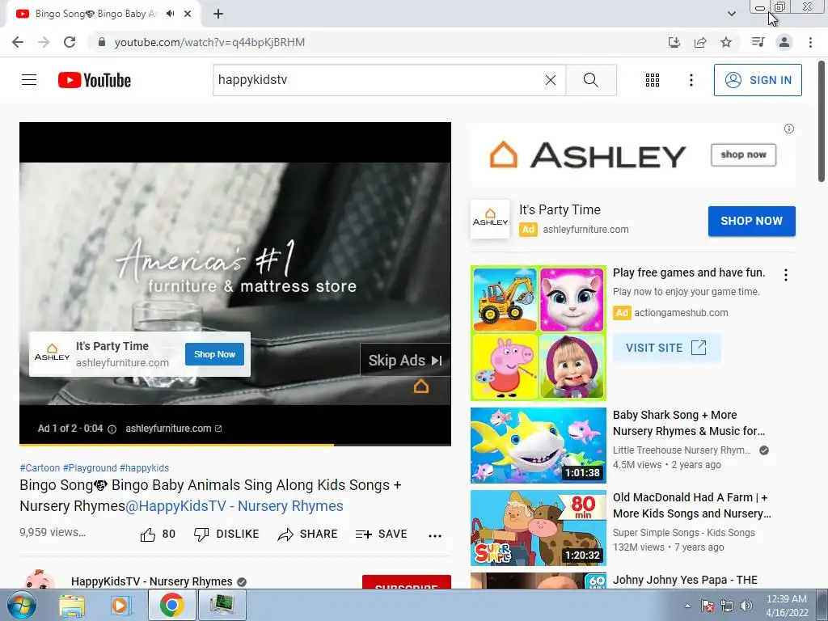Open options menu for games ad

[x=786, y=275]
